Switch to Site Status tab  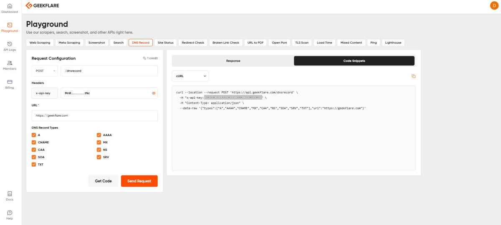[166, 42]
